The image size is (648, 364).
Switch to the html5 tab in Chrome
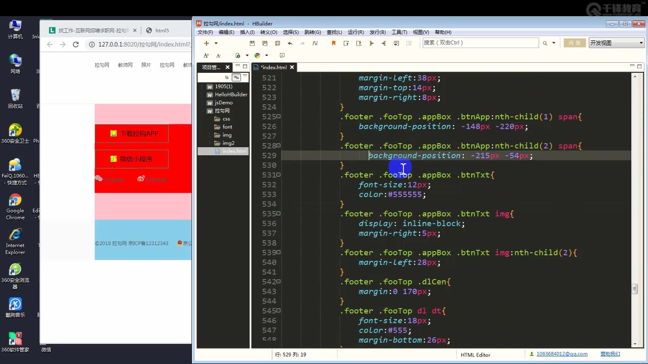click(x=162, y=30)
